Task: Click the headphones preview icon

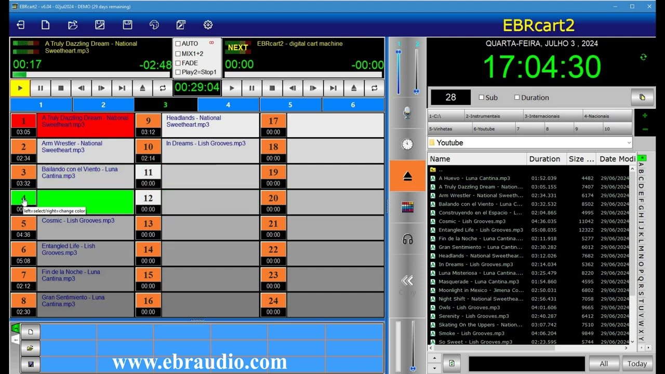Action: 407,239
